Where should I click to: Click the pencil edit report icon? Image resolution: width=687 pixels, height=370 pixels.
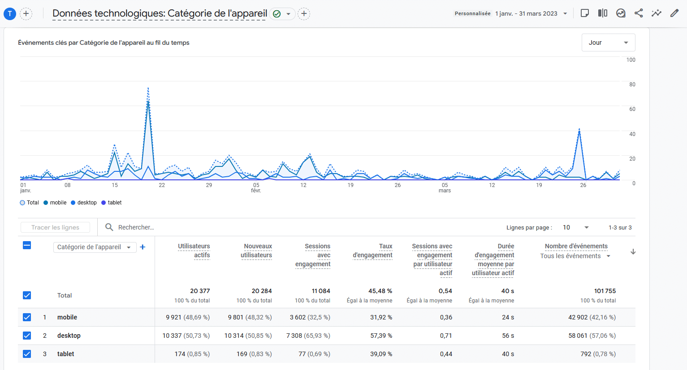click(x=674, y=13)
